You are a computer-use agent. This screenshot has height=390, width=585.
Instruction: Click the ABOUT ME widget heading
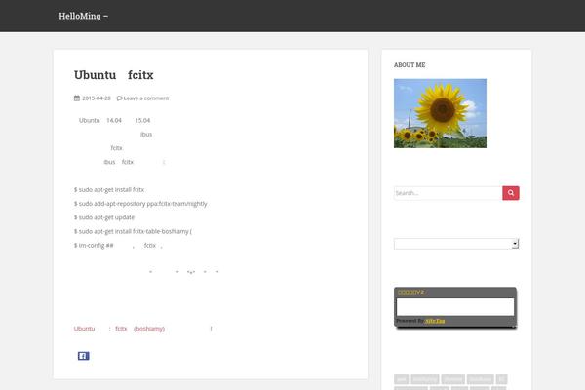point(409,65)
